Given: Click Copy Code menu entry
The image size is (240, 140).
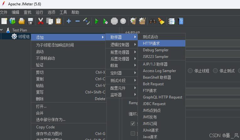Looking at the screenshot, I should 69,127.
